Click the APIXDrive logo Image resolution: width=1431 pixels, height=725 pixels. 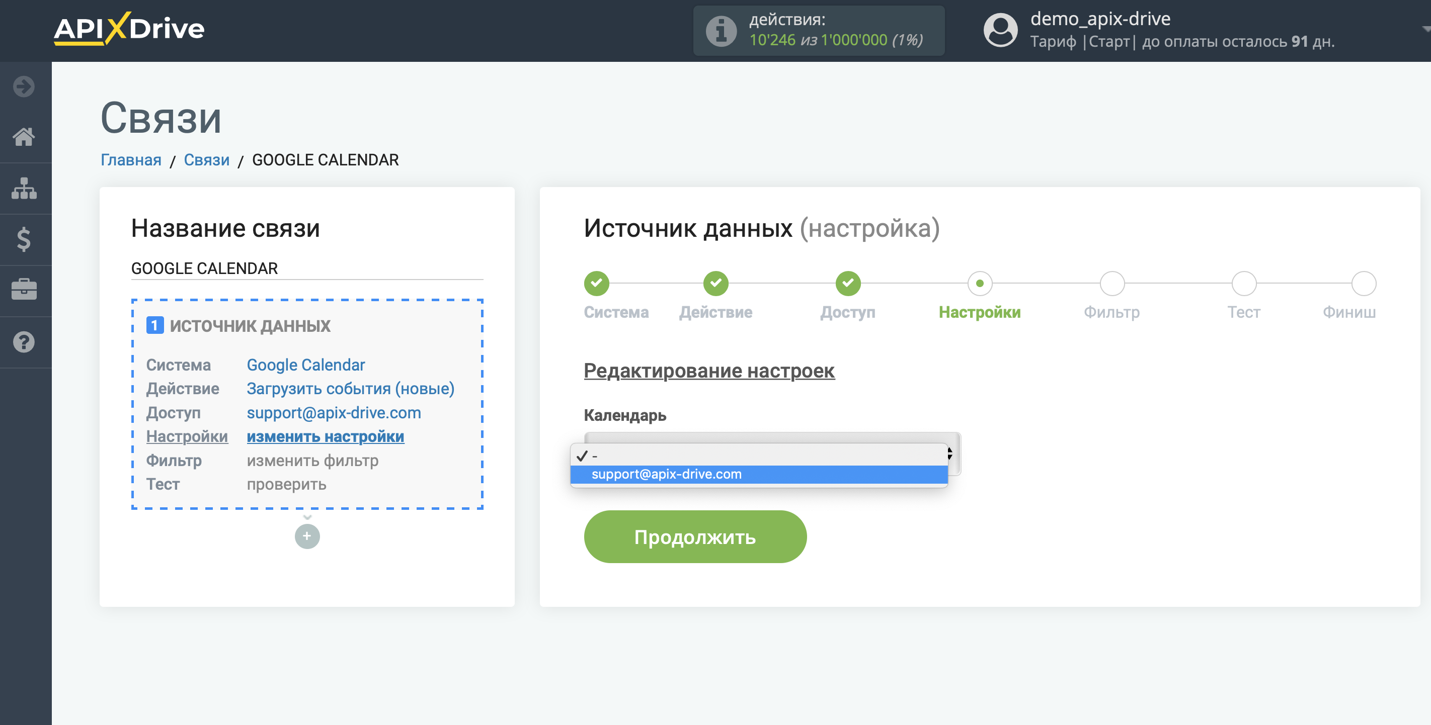point(129,28)
